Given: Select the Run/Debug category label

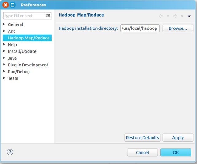Looking at the screenshot, I should [x=19, y=72].
